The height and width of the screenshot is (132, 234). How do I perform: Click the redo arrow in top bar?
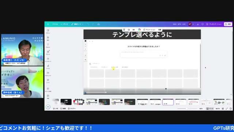click(x=93, y=24)
